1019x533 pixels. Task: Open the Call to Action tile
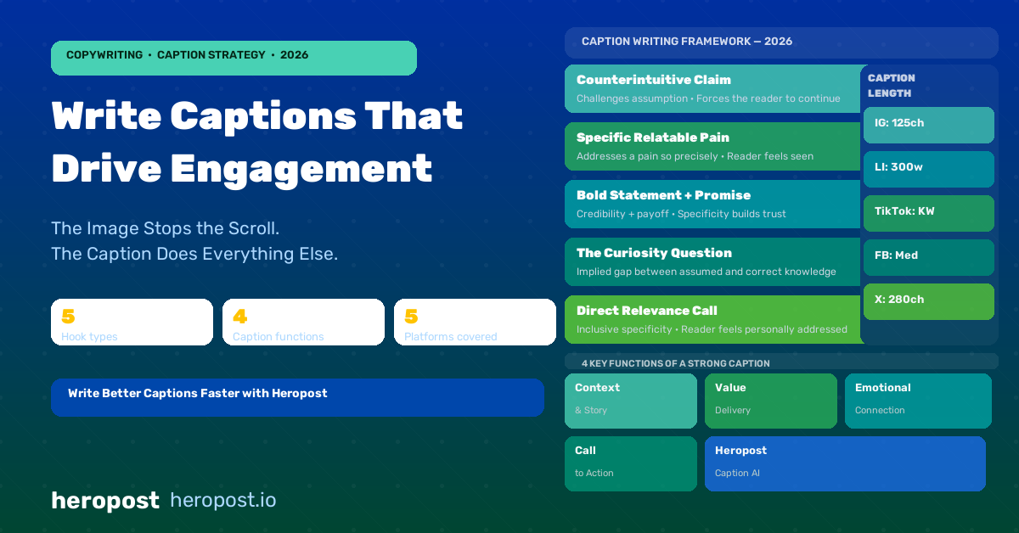tap(630, 463)
